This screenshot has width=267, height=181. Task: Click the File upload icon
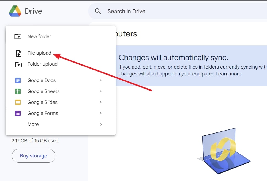coord(18,53)
